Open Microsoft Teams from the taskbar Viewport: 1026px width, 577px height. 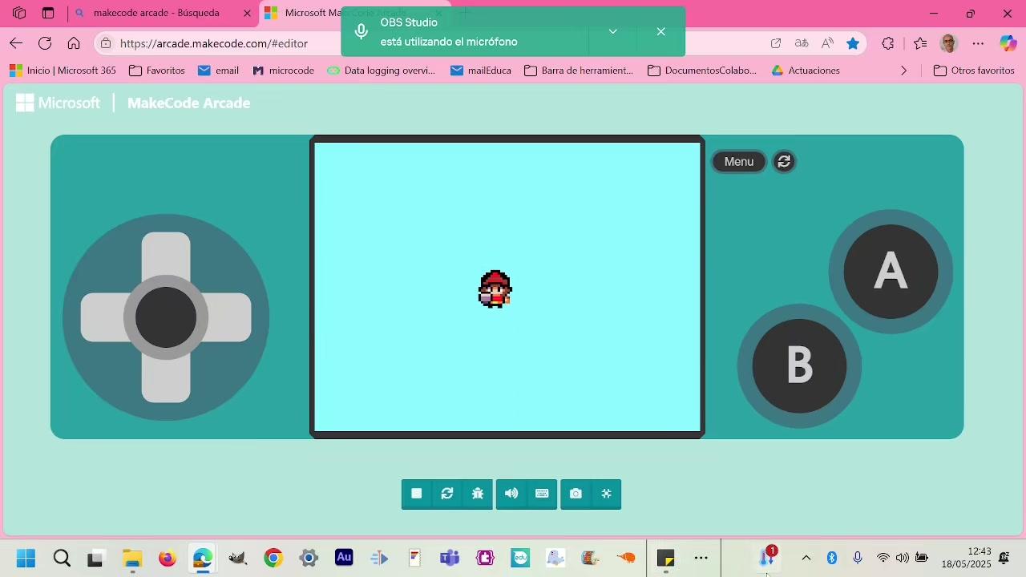pos(450,558)
